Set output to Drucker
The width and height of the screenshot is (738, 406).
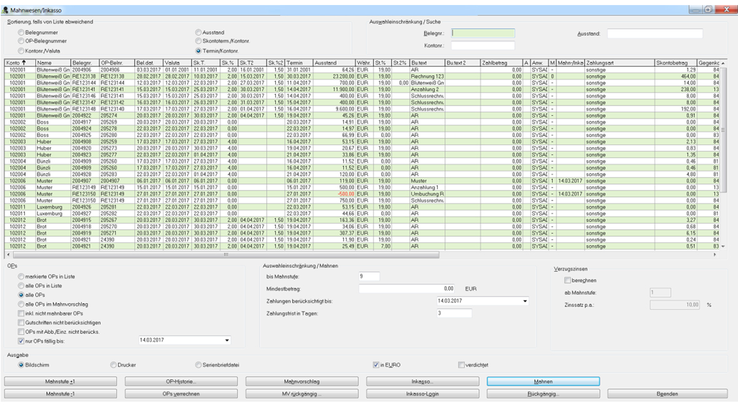click(113, 364)
